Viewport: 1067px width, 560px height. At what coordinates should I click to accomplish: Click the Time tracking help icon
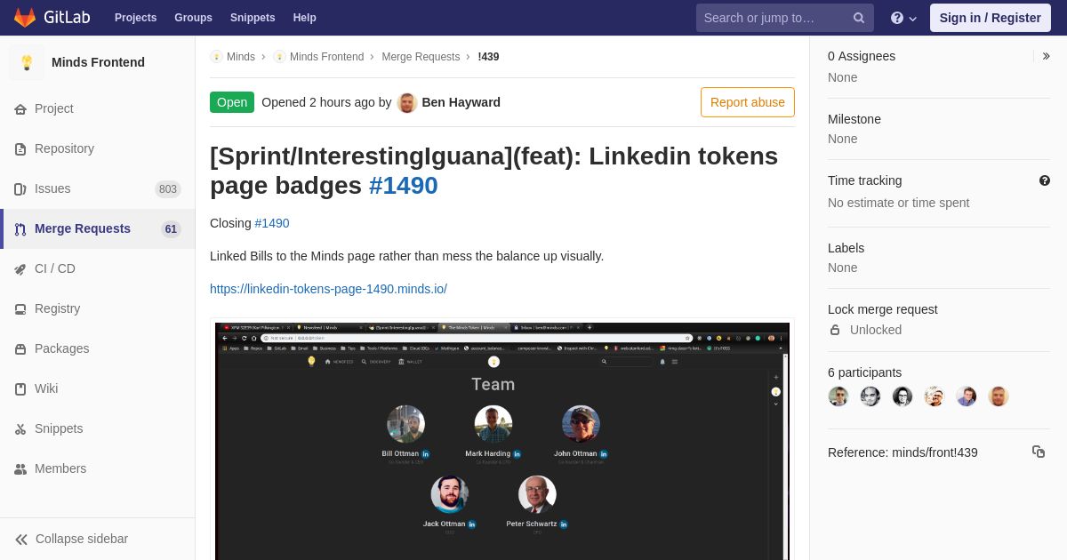pyautogui.click(x=1045, y=180)
